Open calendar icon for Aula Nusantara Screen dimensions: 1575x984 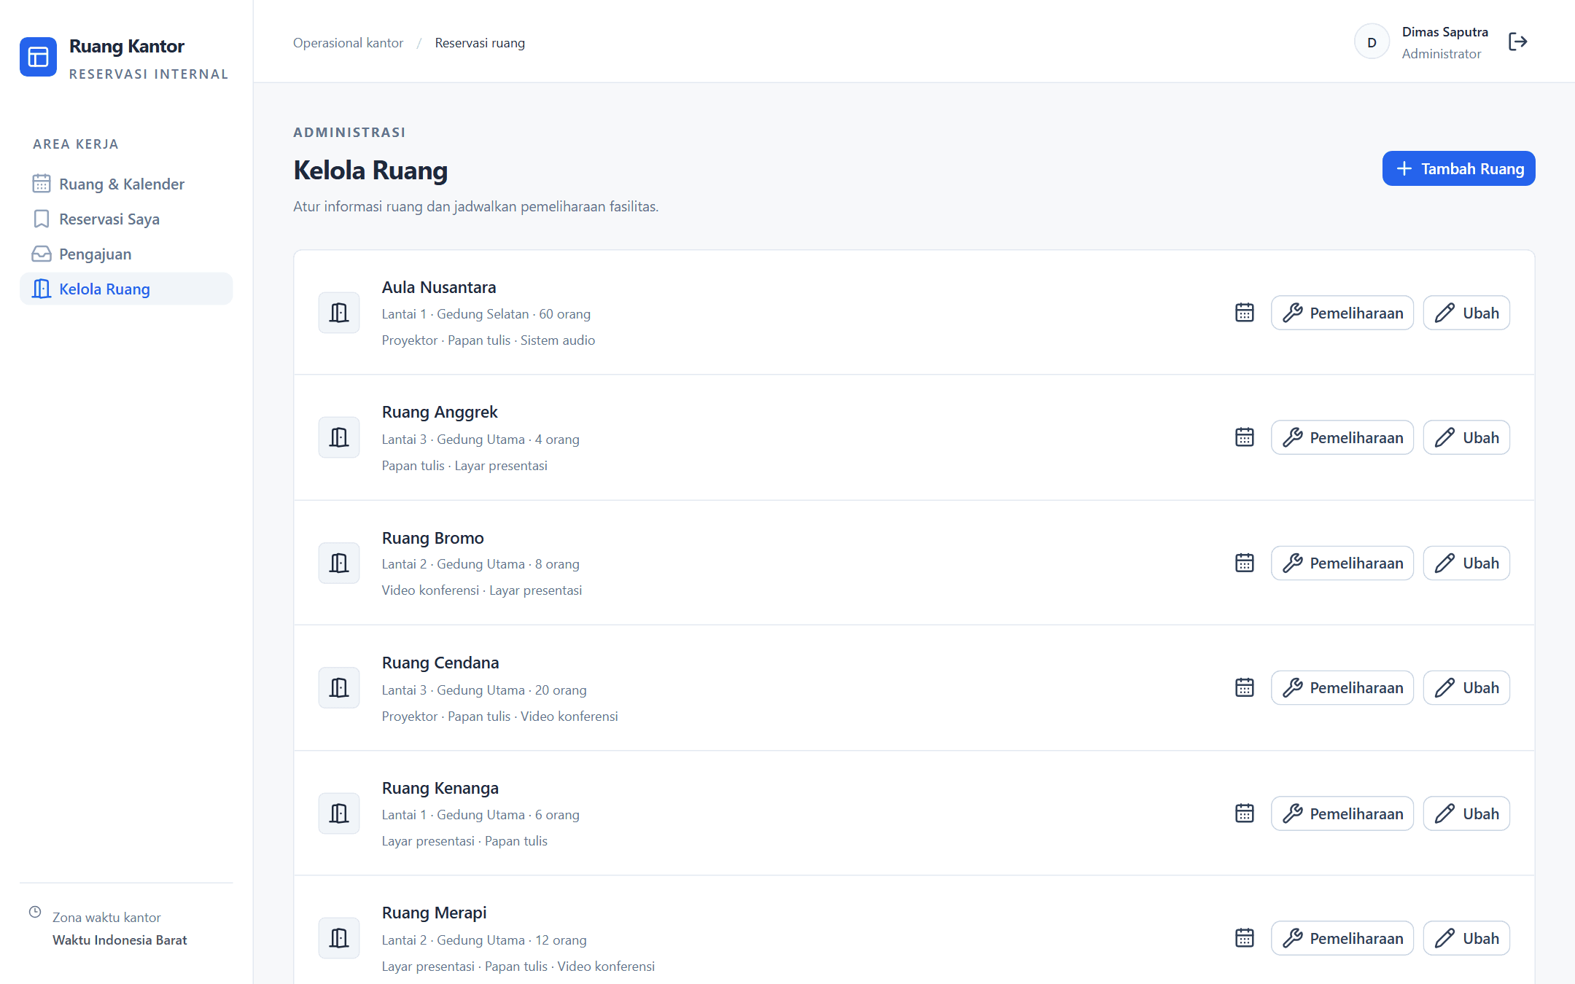pos(1244,313)
